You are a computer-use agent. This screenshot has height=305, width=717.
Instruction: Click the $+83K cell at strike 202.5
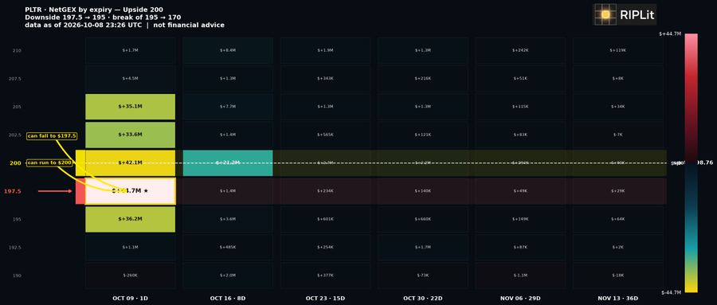tap(520, 135)
